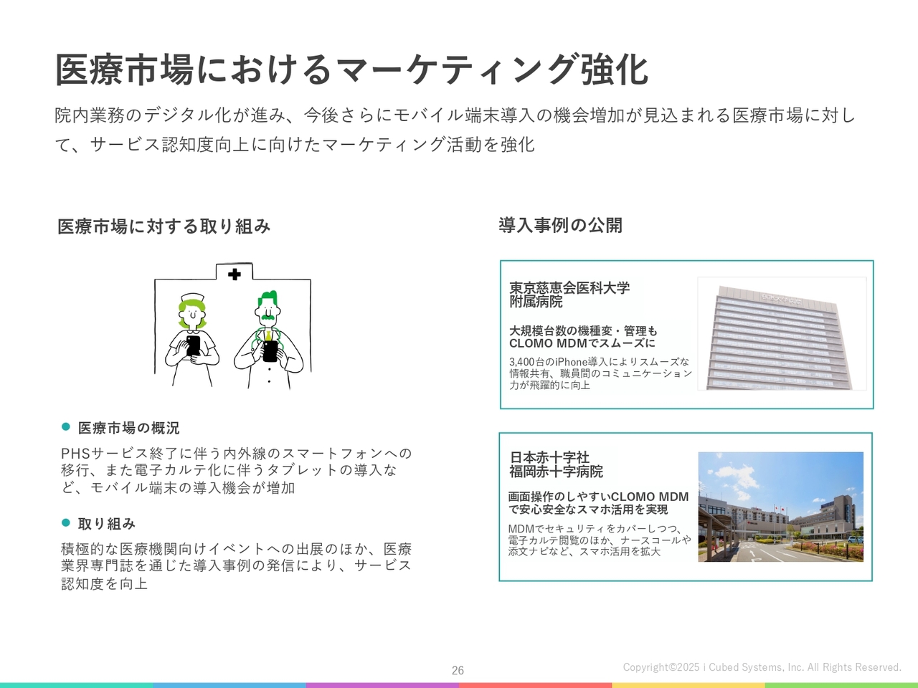
Task: Click the medical cross icon on hospital illustration
Action: click(234, 274)
